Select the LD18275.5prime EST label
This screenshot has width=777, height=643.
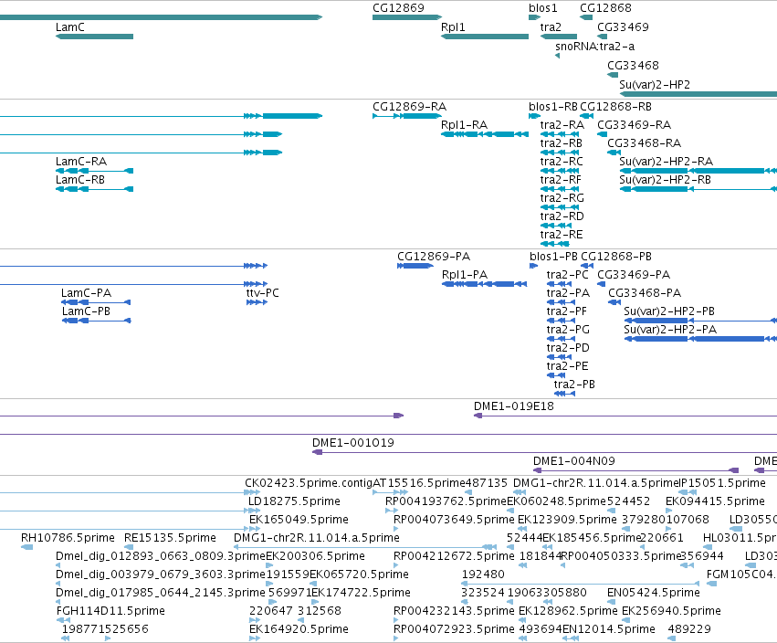294,501
